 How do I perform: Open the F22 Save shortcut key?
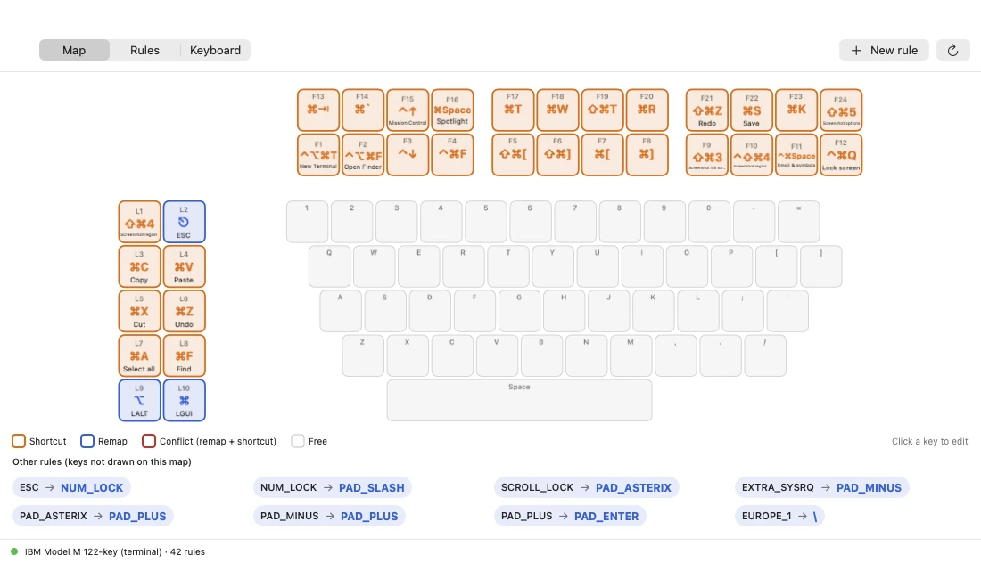752,110
